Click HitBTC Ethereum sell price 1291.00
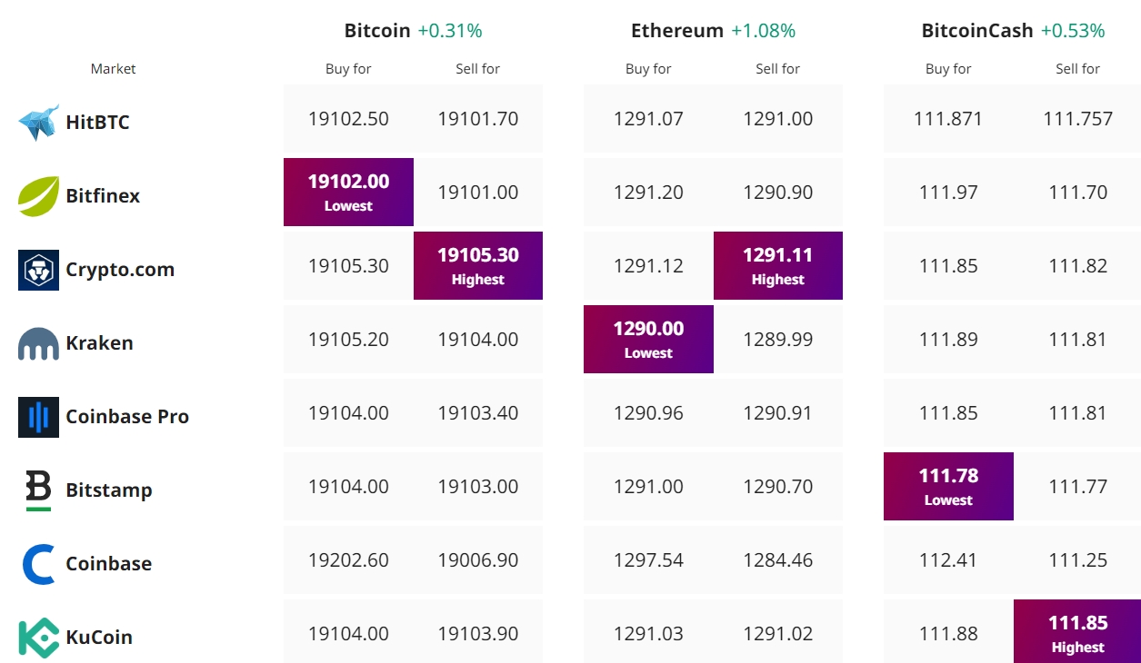Image resolution: width=1141 pixels, height=663 pixels. coord(777,119)
